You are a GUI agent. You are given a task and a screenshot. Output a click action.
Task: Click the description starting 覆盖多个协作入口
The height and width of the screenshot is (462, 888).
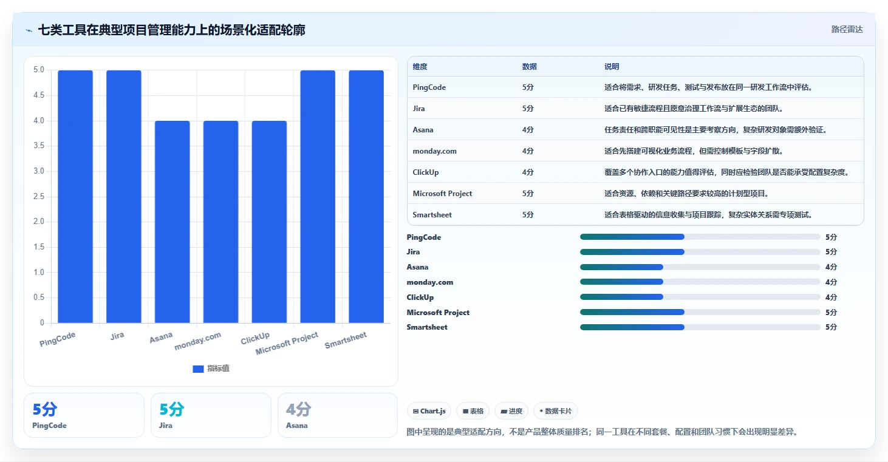726,172
